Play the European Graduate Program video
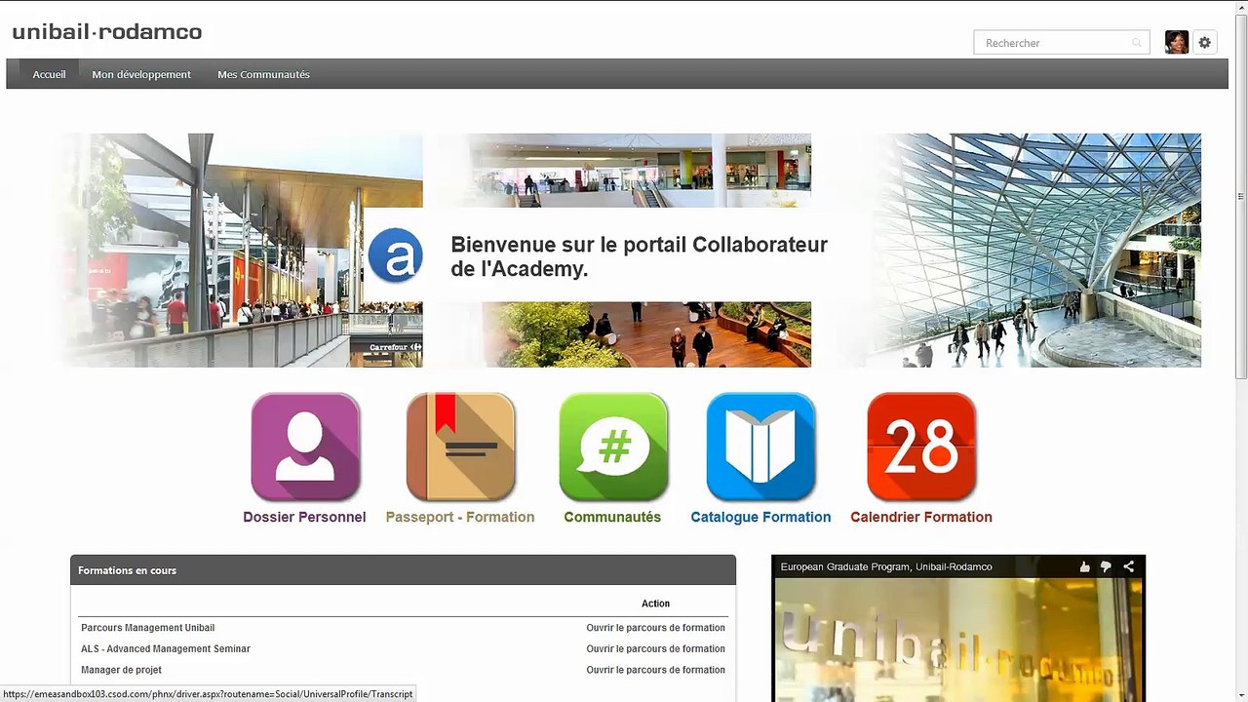This screenshot has width=1248, height=702. click(x=958, y=640)
